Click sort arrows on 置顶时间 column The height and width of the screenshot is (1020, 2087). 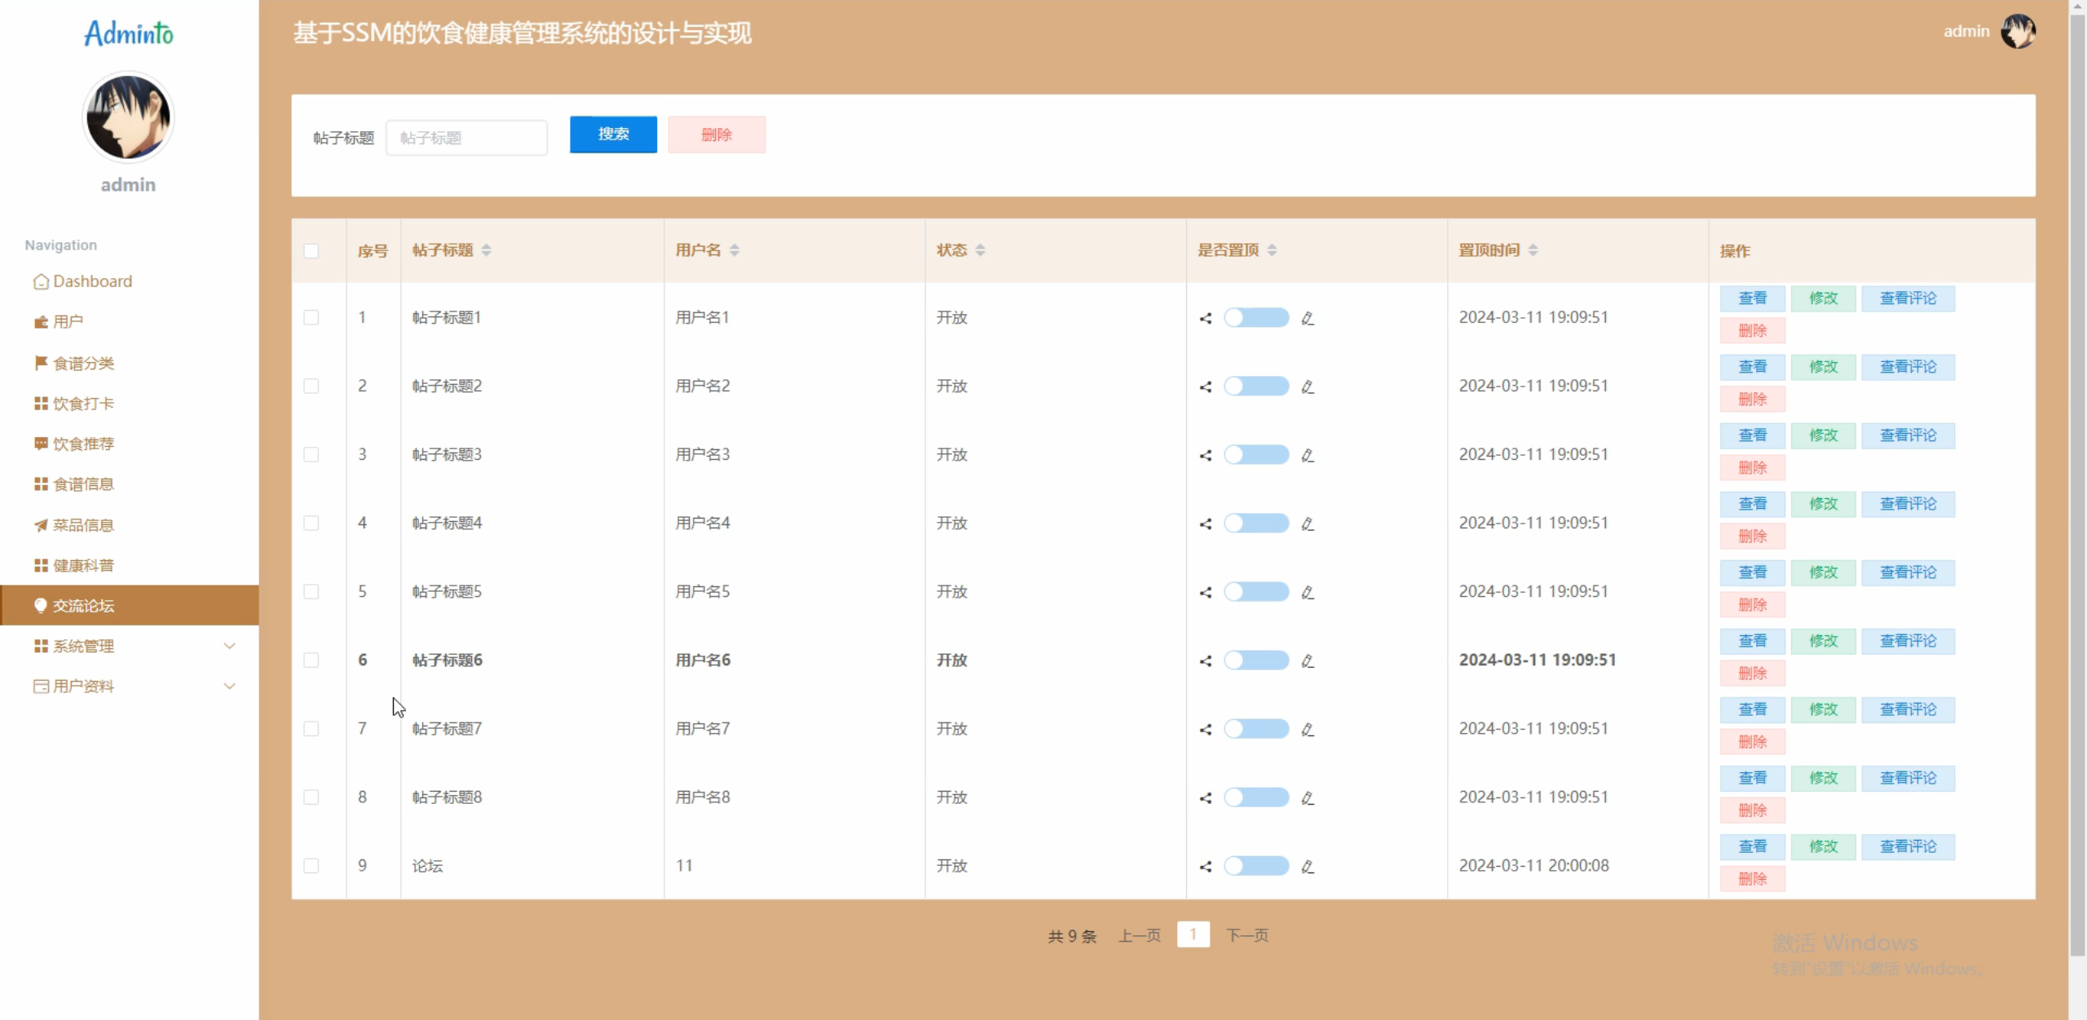[x=1533, y=250]
